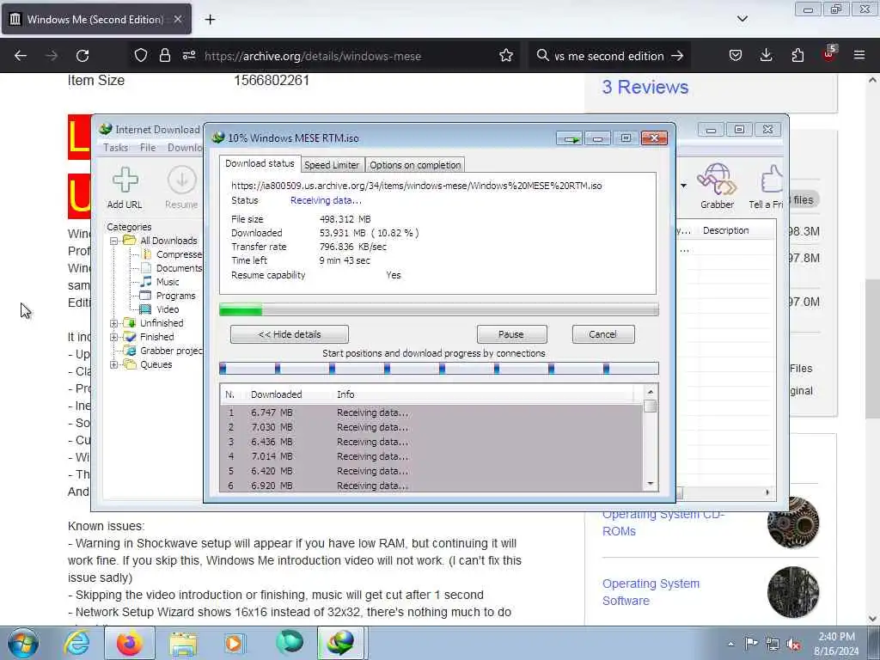This screenshot has height=660, width=880.
Task: Open Operating System Software link
Action: (651, 592)
